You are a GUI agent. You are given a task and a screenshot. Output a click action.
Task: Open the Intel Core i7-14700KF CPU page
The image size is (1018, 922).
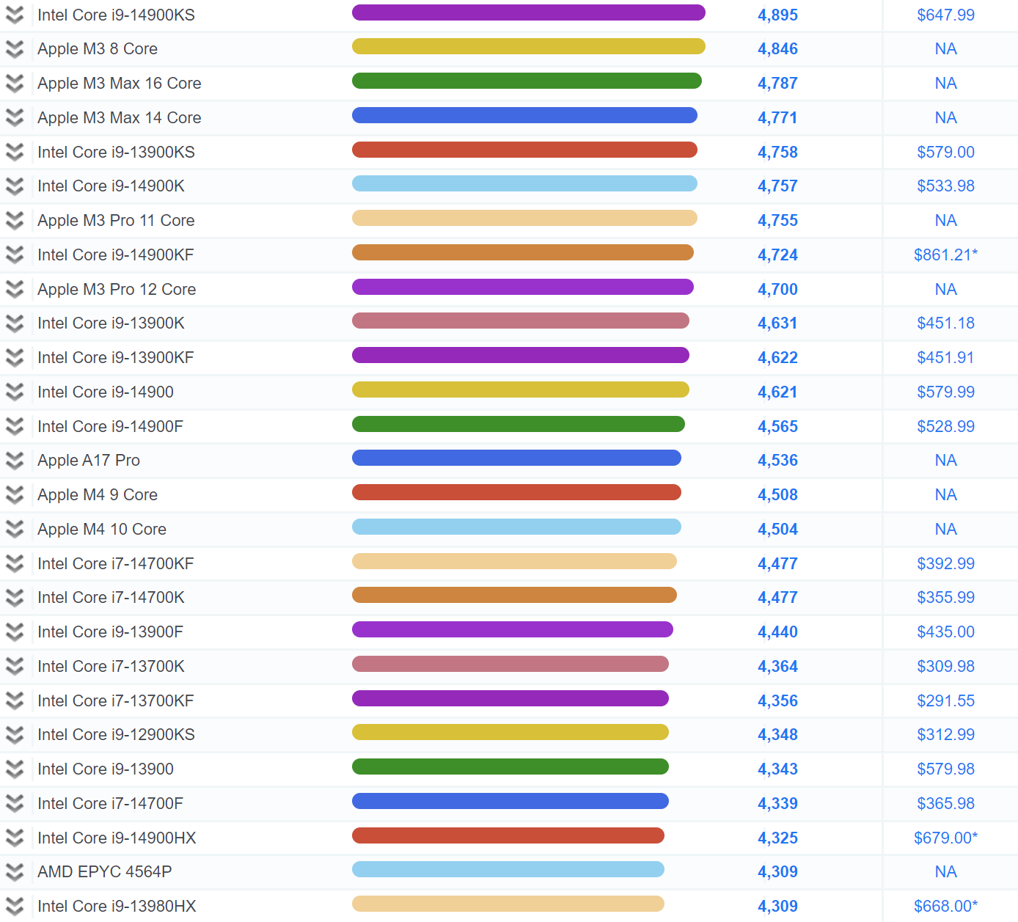click(x=116, y=563)
